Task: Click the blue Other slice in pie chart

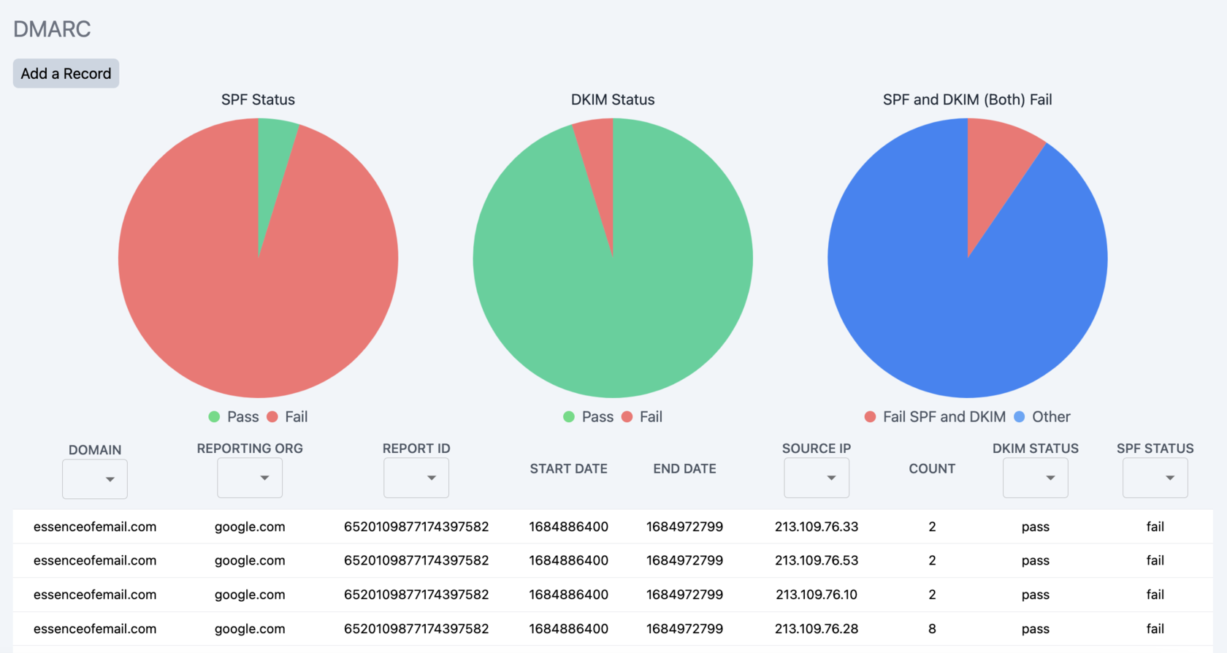Action: point(949,307)
